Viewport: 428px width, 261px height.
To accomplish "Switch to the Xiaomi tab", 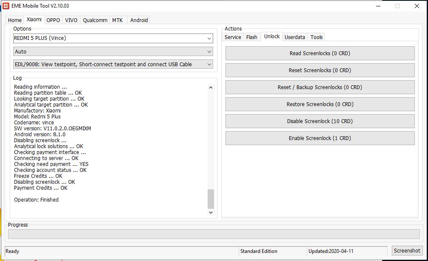I will (34, 20).
